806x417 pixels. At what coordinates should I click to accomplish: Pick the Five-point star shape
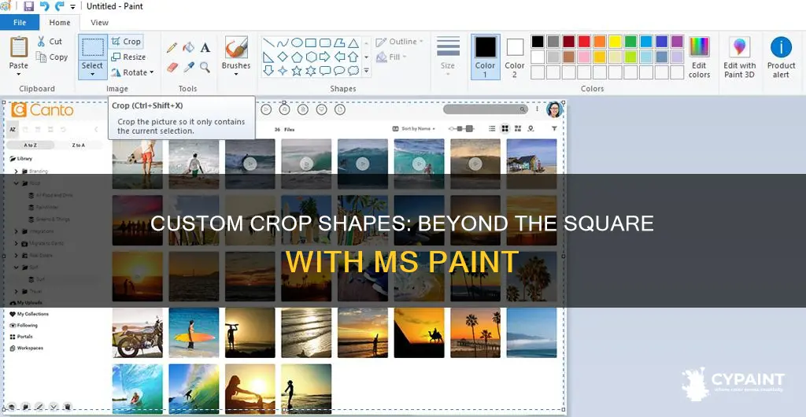(x=297, y=70)
